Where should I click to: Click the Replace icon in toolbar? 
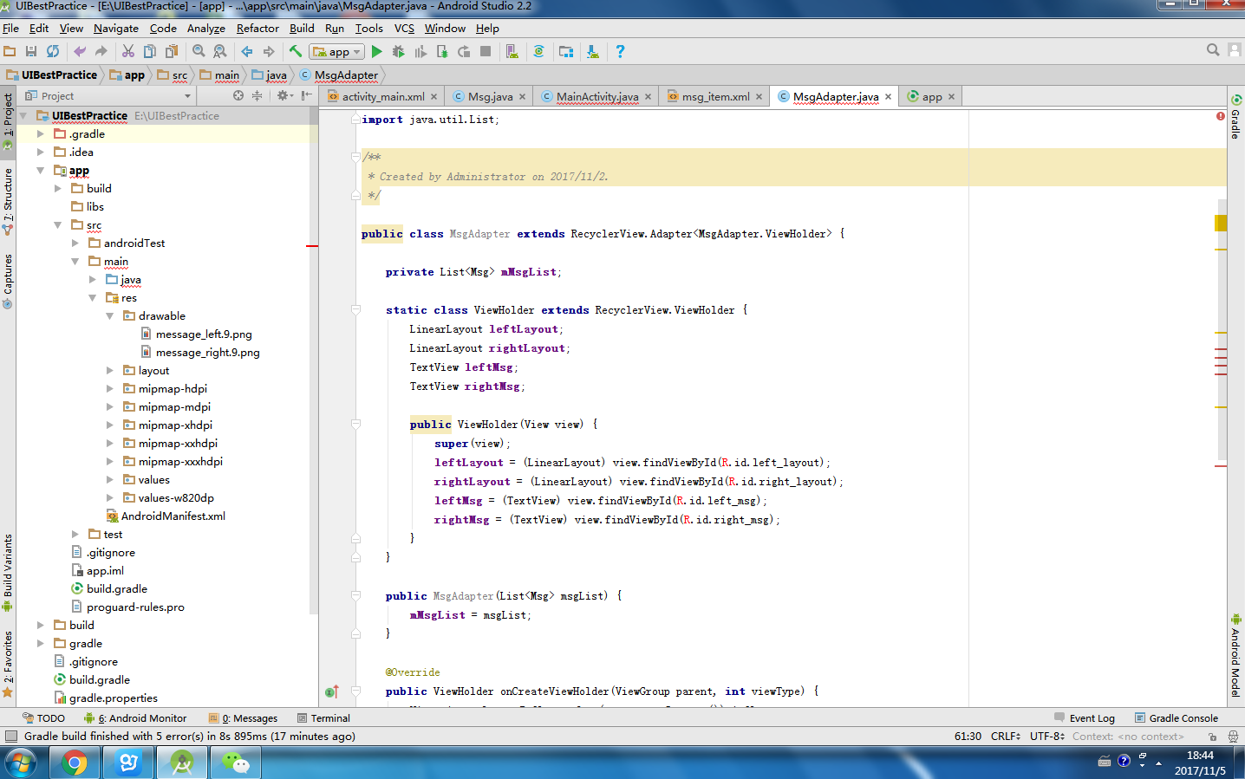(x=220, y=51)
